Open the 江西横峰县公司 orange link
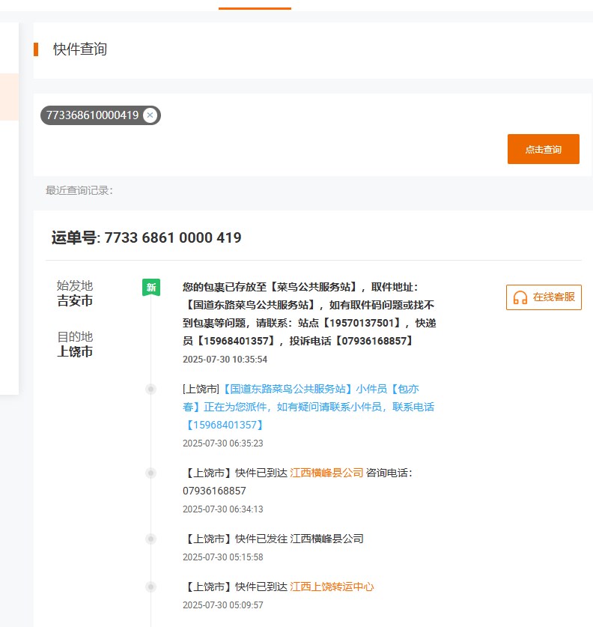 click(x=326, y=473)
